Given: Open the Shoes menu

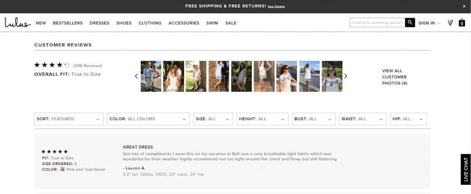Looking at the screenshot, I should click(124, 23).
